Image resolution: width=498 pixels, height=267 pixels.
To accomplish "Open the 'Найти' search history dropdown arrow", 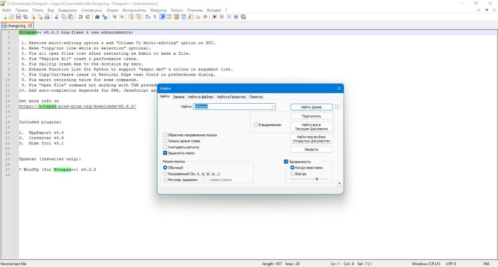I will (273, 107).
